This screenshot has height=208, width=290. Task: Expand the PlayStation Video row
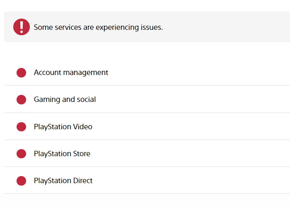click(147, 126)
